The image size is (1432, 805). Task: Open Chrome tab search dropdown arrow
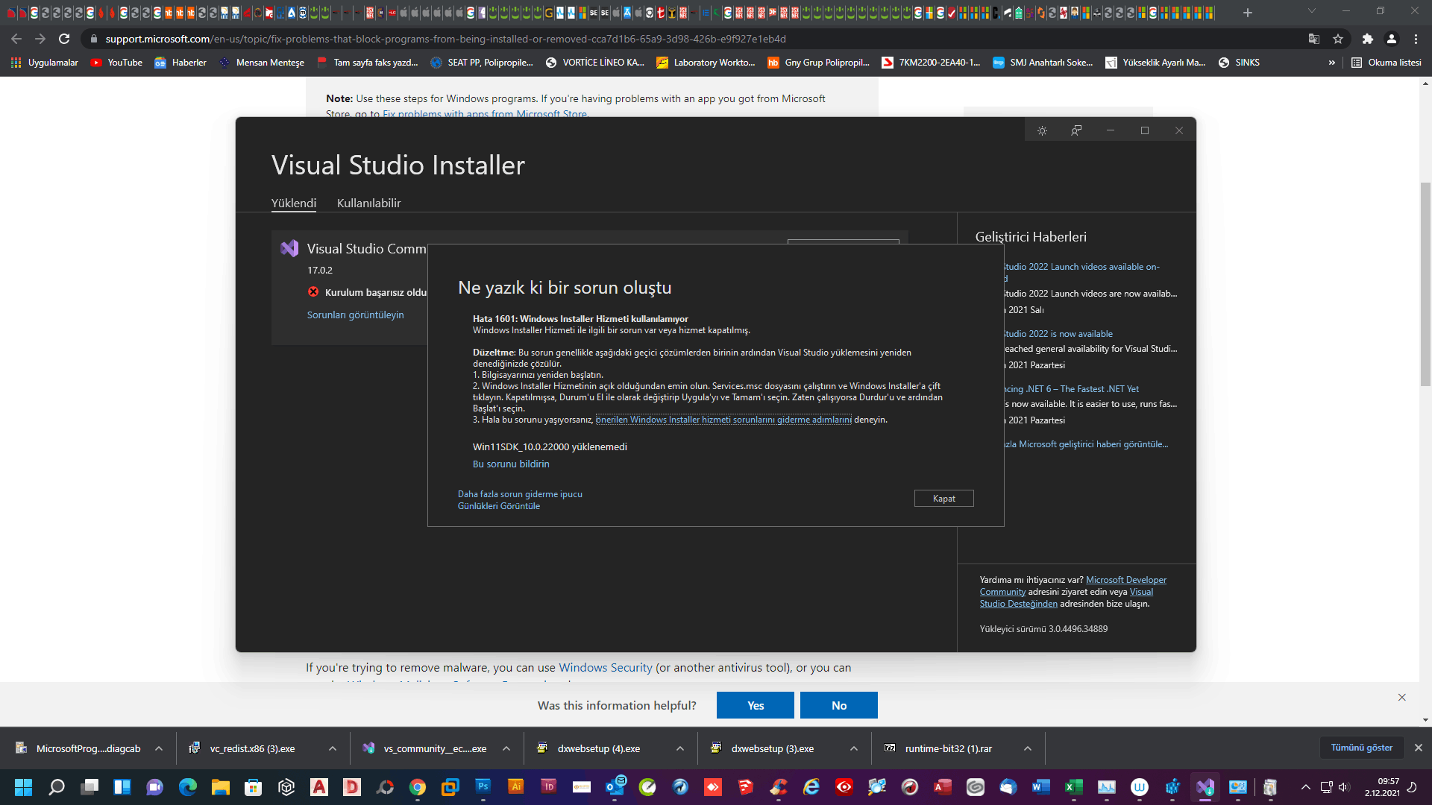point(1312,11)
